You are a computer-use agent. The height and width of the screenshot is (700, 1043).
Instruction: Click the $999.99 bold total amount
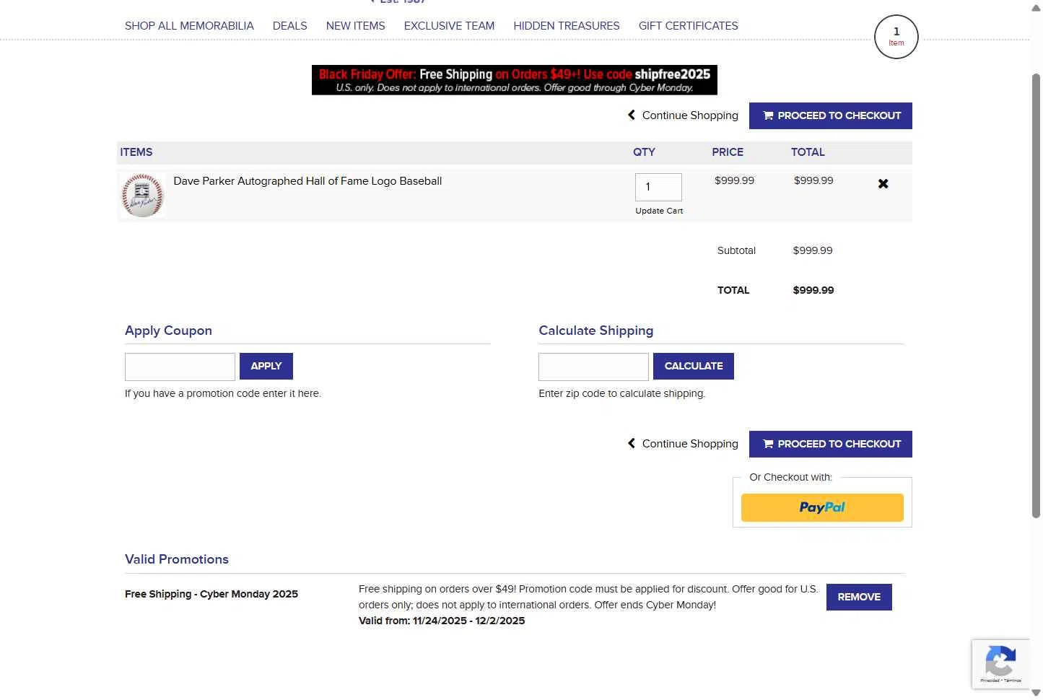click(x=813, y=290)
